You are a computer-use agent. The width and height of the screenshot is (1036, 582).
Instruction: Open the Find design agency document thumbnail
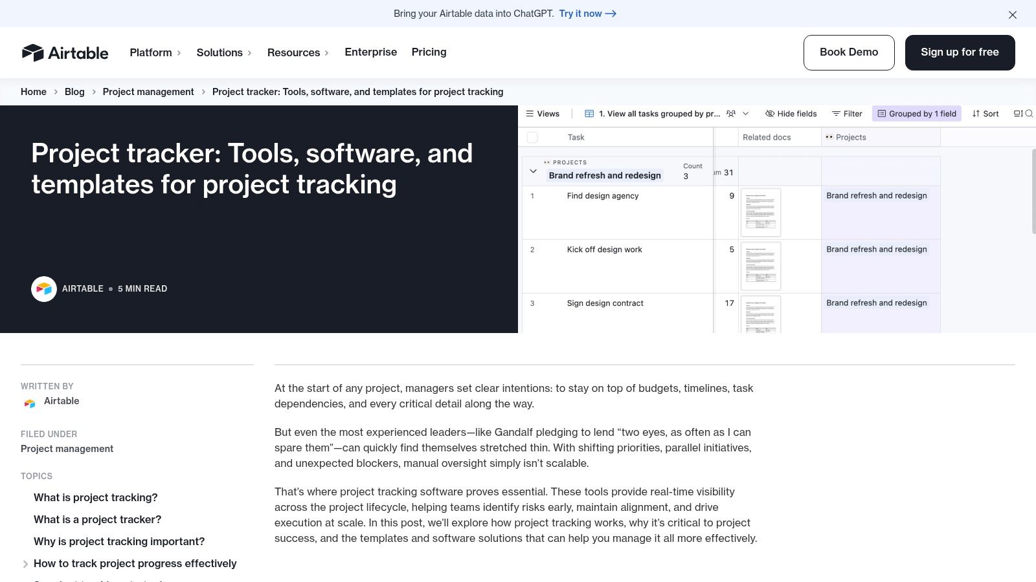(761, 212)
